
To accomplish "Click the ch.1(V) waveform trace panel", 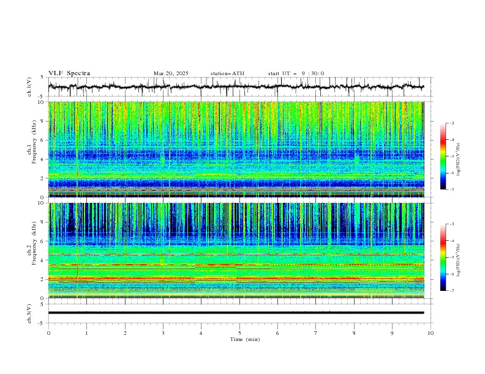I will (x=241, y=87).
